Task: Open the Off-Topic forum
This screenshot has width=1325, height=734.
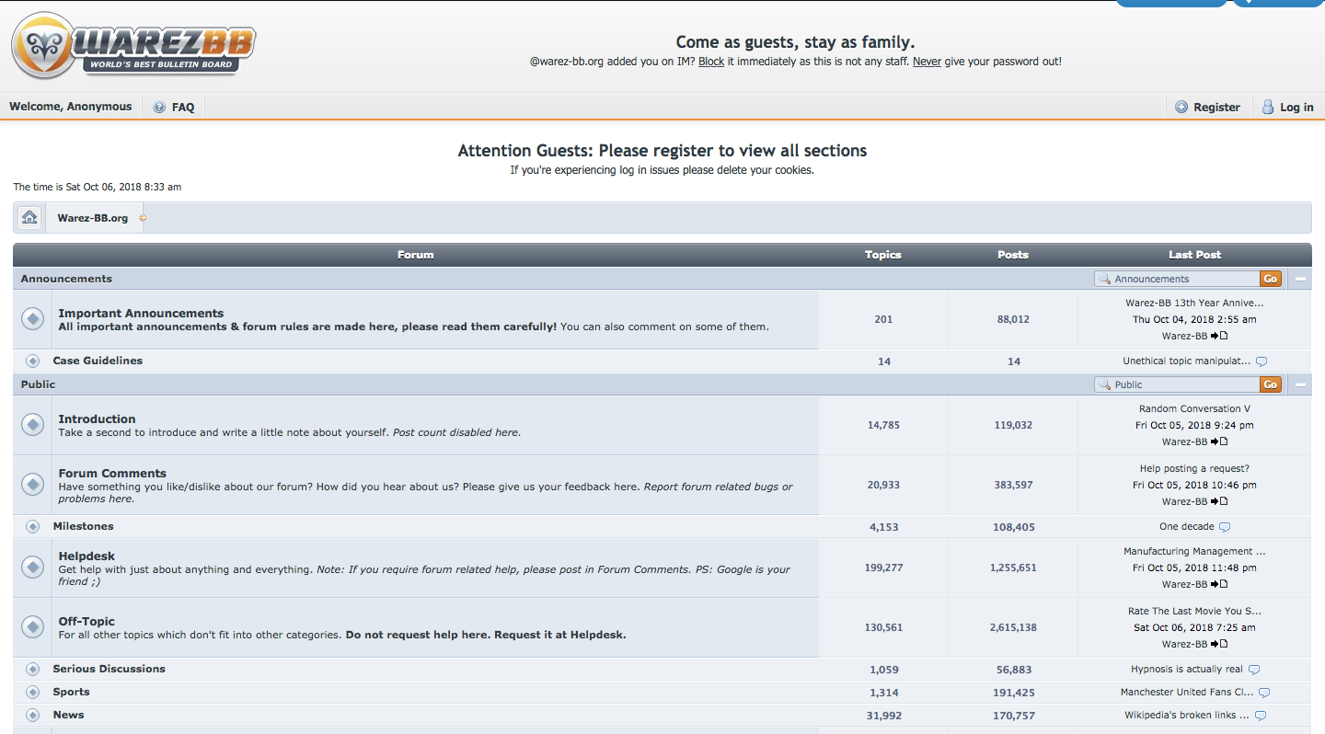Action: point(86,621)
